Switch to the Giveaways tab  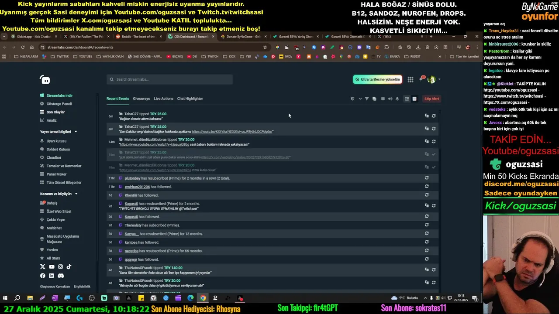141,99
